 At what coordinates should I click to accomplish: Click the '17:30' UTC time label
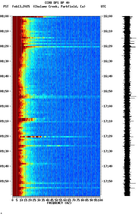click(108, 151)
